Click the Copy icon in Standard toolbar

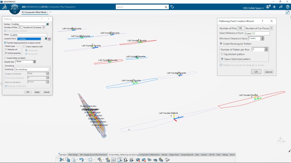[x=68, y=160]
